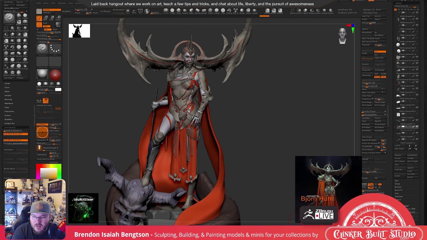Select the Morph brush
The image size is (427, 240).
pos(25,41)
